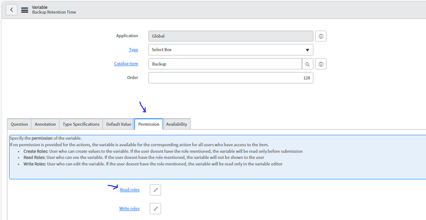This screenshot has width=426, height=220.
Task: Edit Read roles with pencil icon
Action: pos(155,190)
